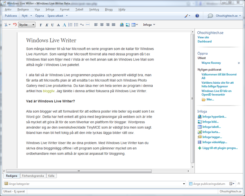The image size is (245, 196).
Task: Click the toolbar insert picture icon
Action: click(128, 24)
